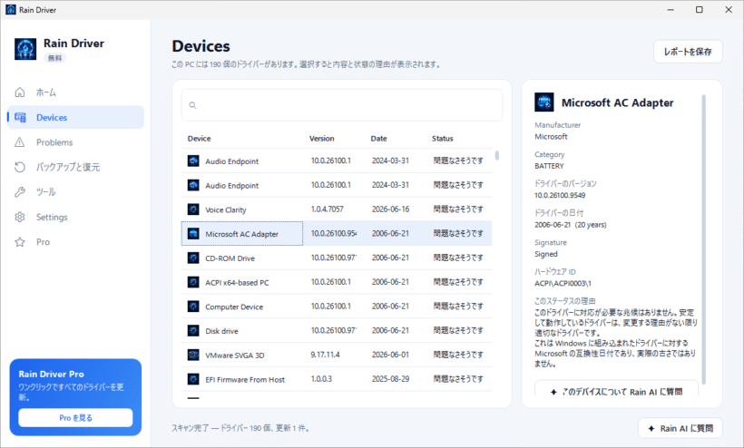Select ACPI x64-based PC row name
The height and width of the screenshot is (448, 744).
[237, 283]
